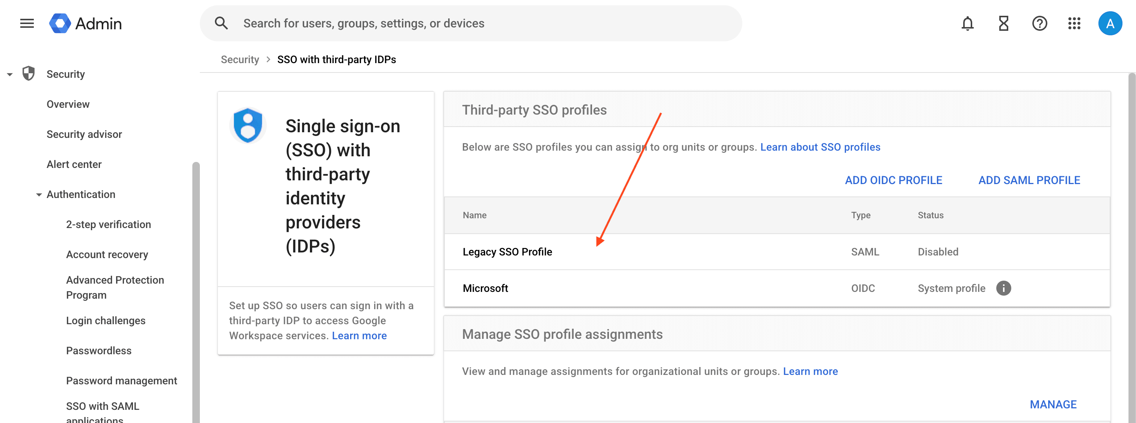Click the Name column header
The height and width of the screenshot is (423, 1136).
(x=474, y=215)
